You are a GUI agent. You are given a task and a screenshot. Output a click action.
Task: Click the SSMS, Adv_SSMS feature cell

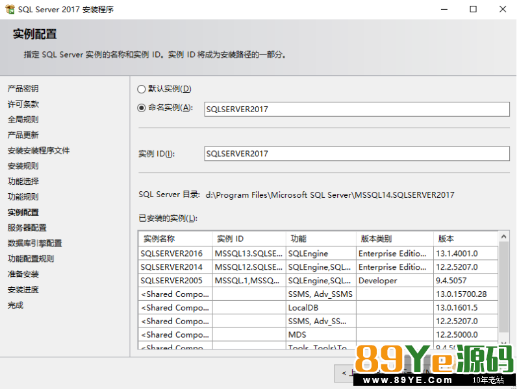pos(320,294)
